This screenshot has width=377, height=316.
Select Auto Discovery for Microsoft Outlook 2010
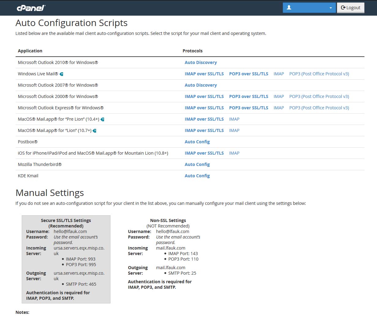[201, 62]
